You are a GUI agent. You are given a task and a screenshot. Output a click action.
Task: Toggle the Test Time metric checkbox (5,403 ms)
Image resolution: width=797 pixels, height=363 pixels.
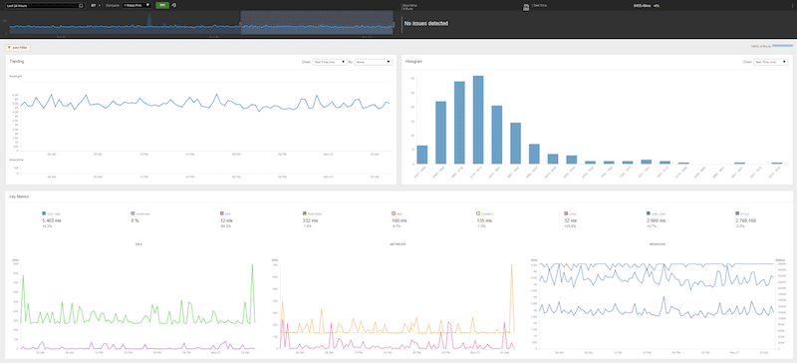[44, 214]
